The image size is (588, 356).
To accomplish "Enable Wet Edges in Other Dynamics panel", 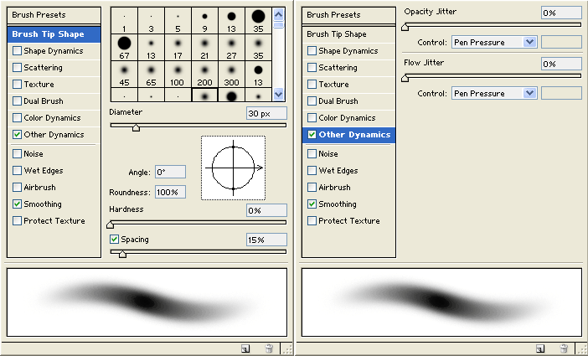I will 312,171.
